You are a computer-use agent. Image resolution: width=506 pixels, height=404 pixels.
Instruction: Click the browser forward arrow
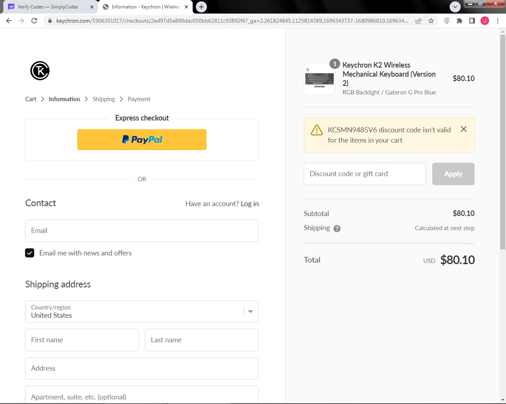coord(21,21)
